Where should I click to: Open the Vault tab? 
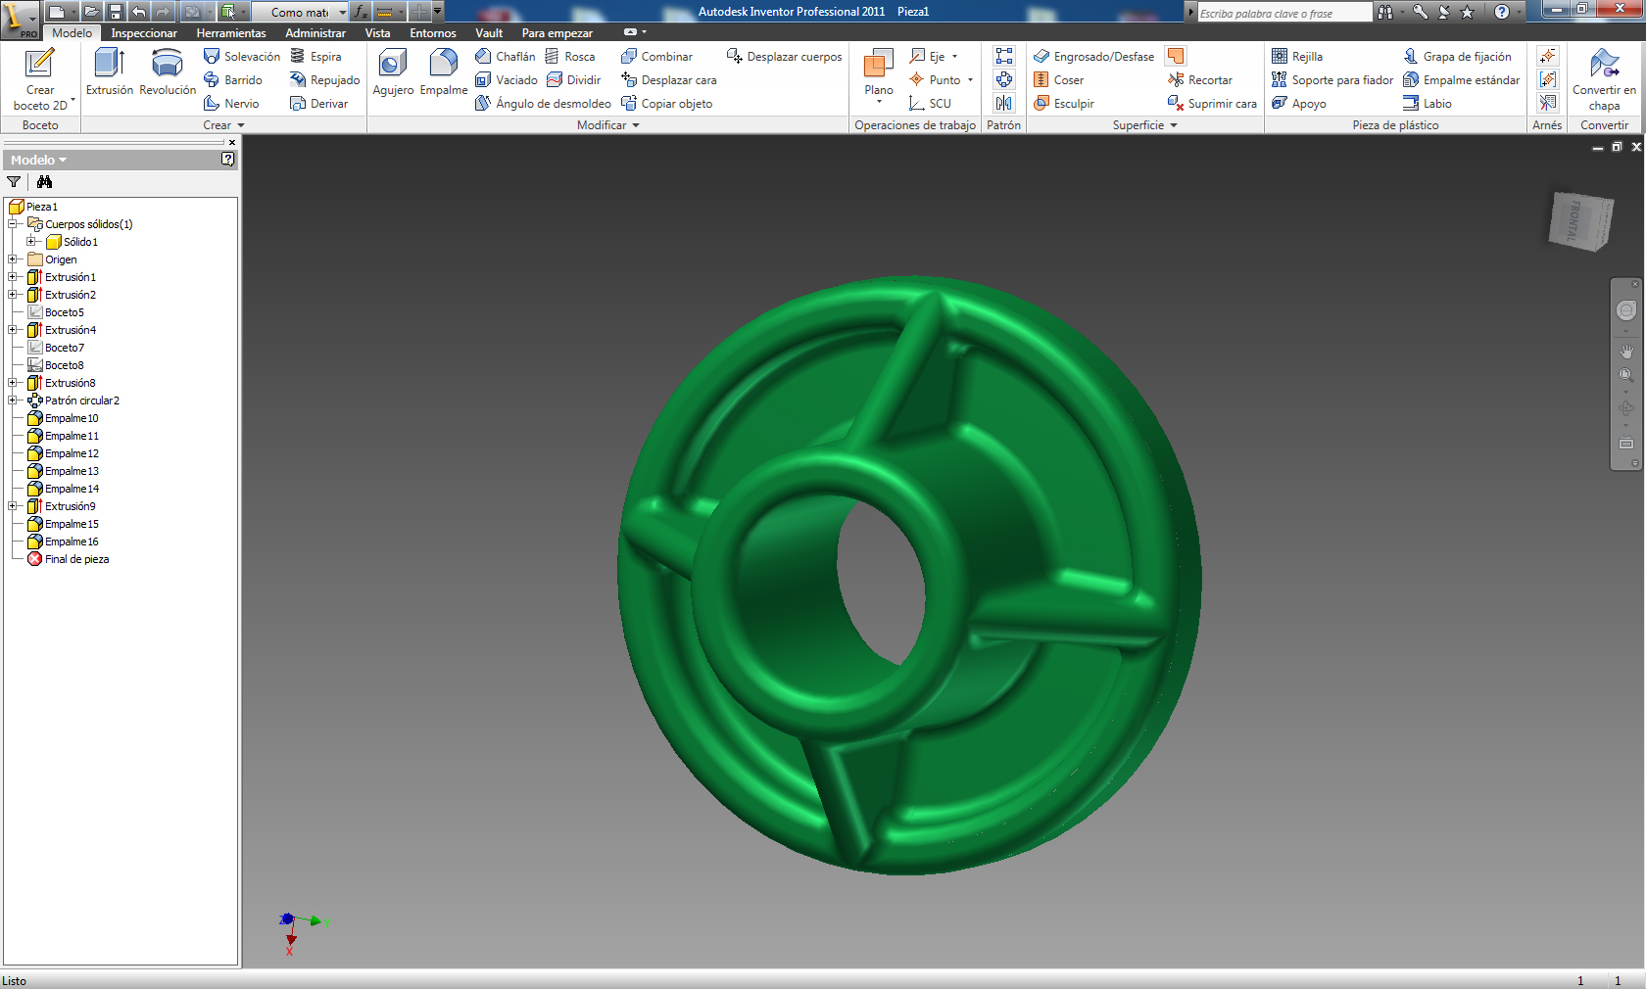click(x=489, y=33)
